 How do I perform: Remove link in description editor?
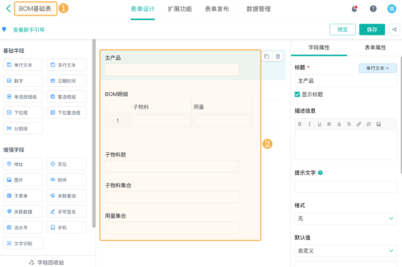point(369,124)
